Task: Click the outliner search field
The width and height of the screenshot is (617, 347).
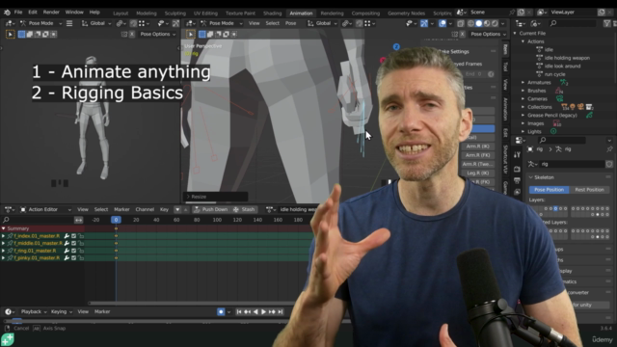Action: pos(573,23)
